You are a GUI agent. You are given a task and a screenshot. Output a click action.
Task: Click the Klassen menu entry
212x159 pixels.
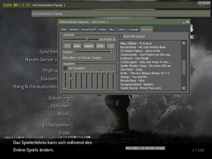pyautogui.click(x=49, y=79)
